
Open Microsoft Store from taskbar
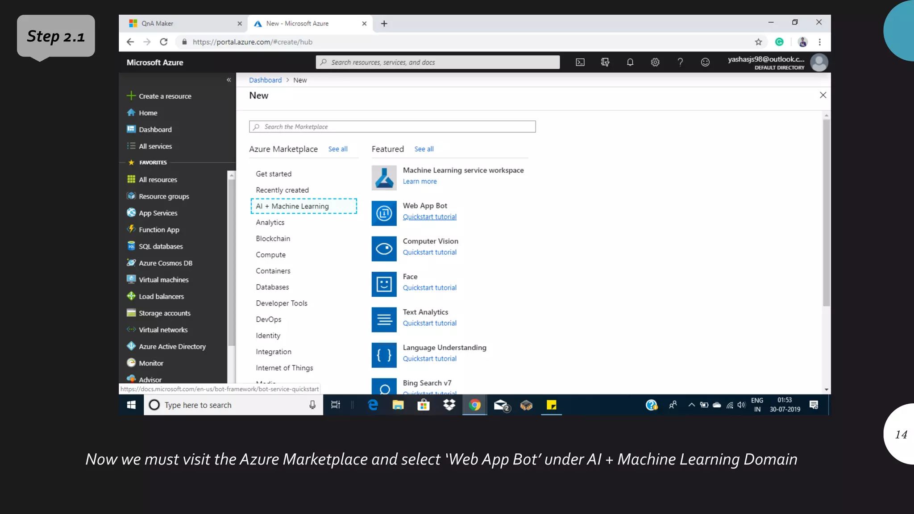pos(424,405)
